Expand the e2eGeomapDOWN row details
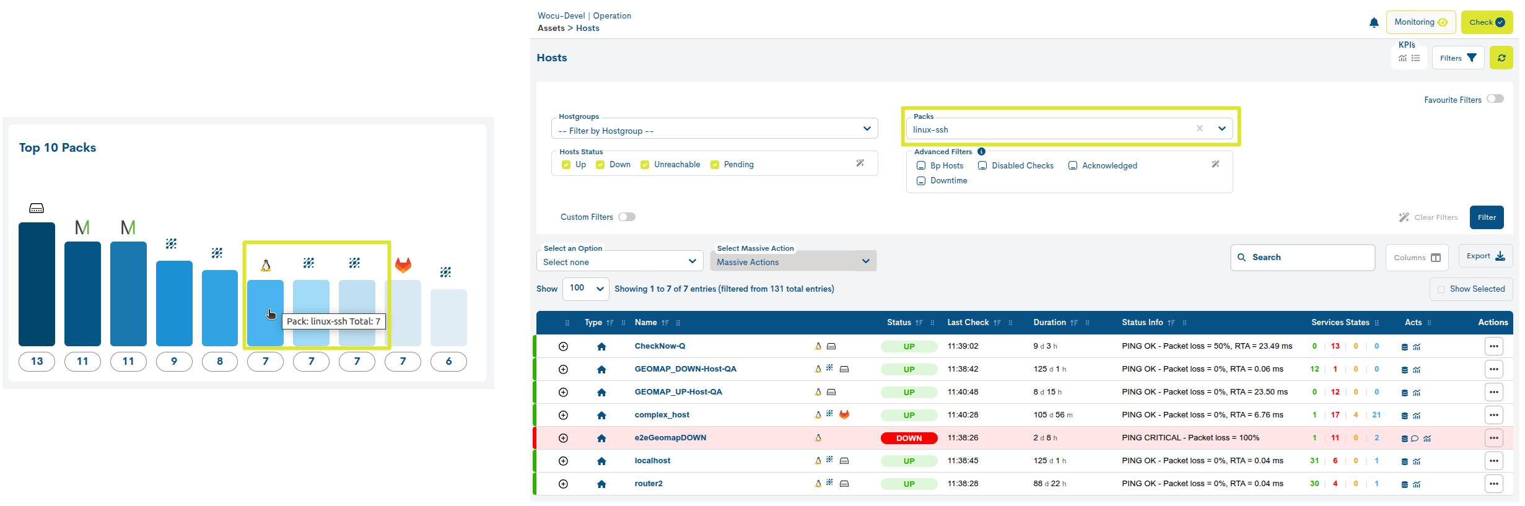 pos(563,438)
